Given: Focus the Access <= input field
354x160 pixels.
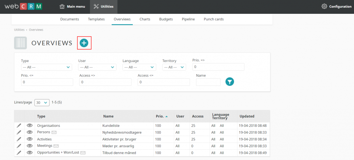Looking at the screenshot, I should [164, 82].
